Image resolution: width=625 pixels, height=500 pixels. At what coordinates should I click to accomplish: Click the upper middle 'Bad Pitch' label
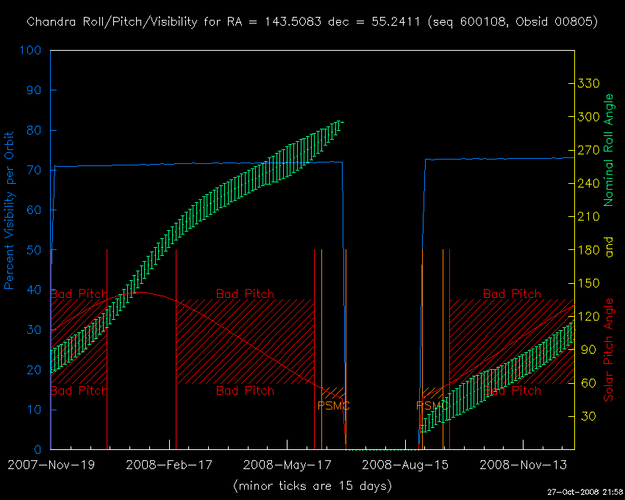point(245,293)
